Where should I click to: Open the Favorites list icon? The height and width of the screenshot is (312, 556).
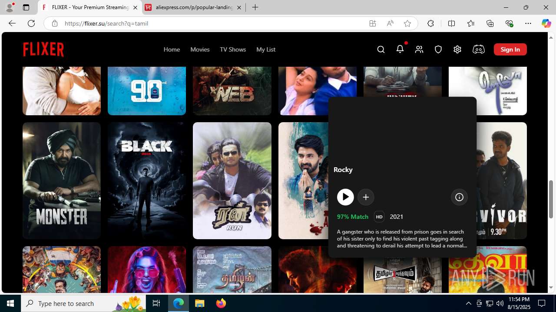click(471, 23)
